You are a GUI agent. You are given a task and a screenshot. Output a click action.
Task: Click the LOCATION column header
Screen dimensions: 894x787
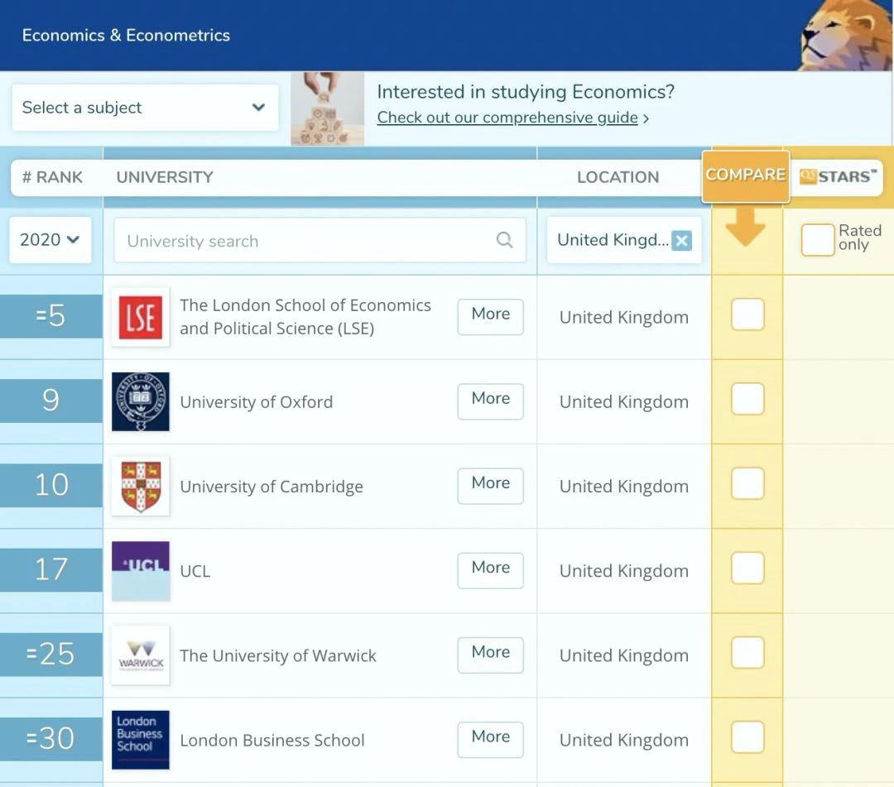pyautogui.click(x=618, y=176)
